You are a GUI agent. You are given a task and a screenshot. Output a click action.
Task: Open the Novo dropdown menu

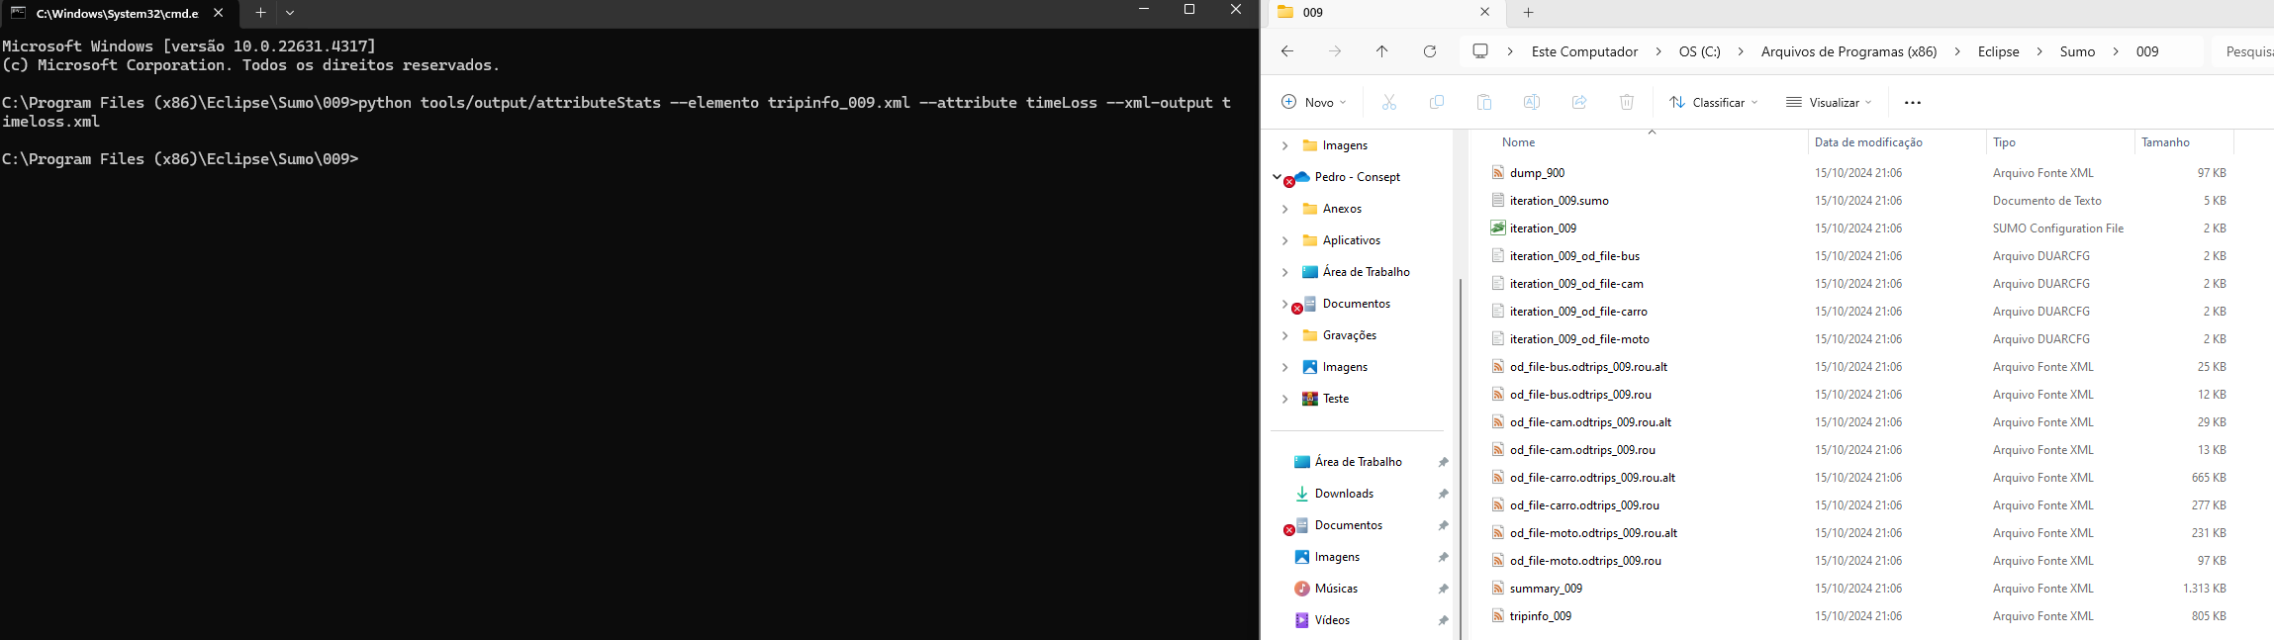pos(1314,102)
